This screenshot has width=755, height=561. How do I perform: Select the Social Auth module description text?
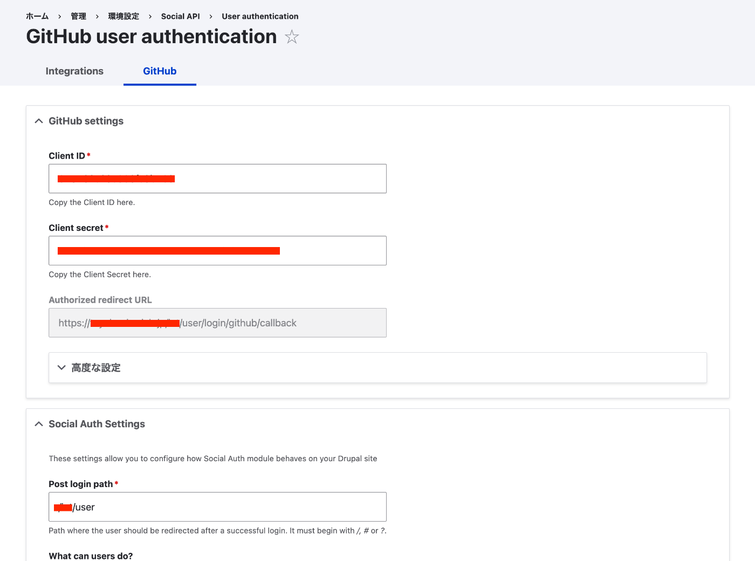(213, 459)
